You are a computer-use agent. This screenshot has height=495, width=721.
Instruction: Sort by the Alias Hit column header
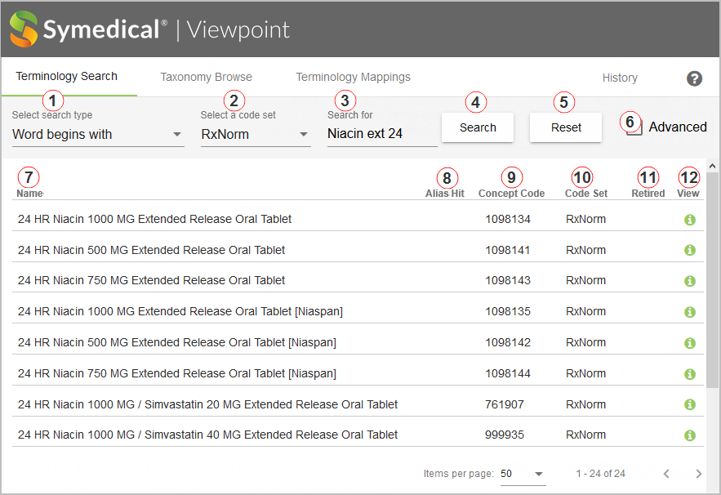[x=445, y=194]
